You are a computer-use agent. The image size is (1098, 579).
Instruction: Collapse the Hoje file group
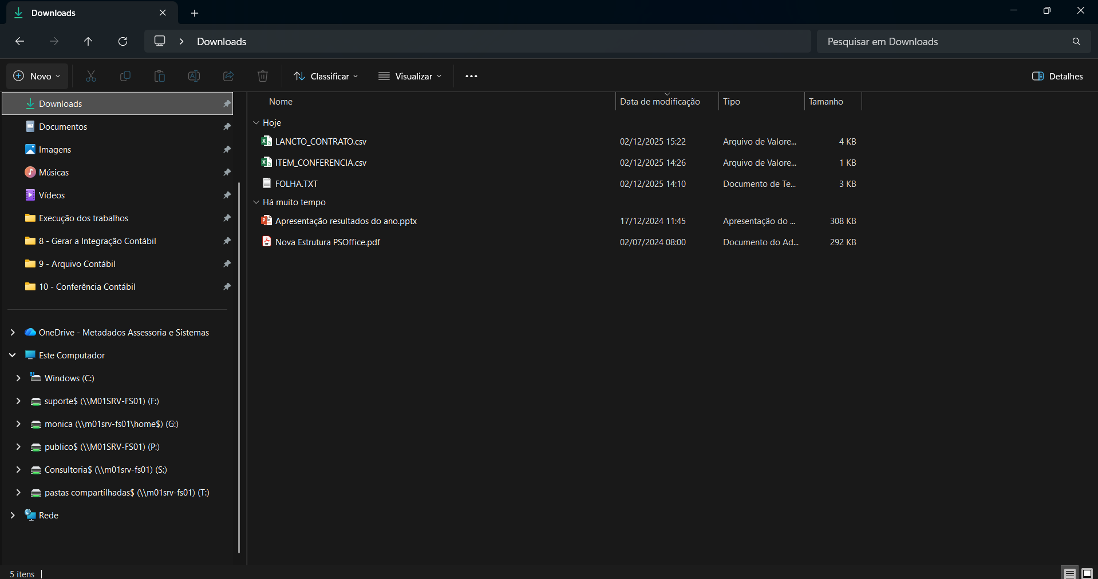point(256,123)
